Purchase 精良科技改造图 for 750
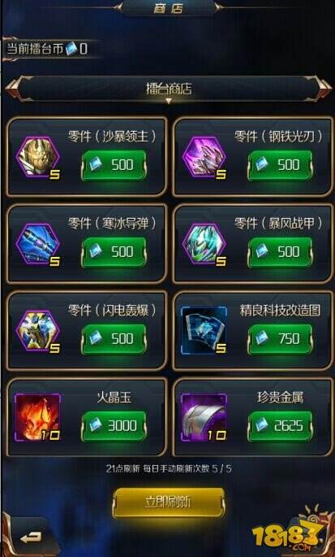335x557 pixels. [x=280, y=339]
